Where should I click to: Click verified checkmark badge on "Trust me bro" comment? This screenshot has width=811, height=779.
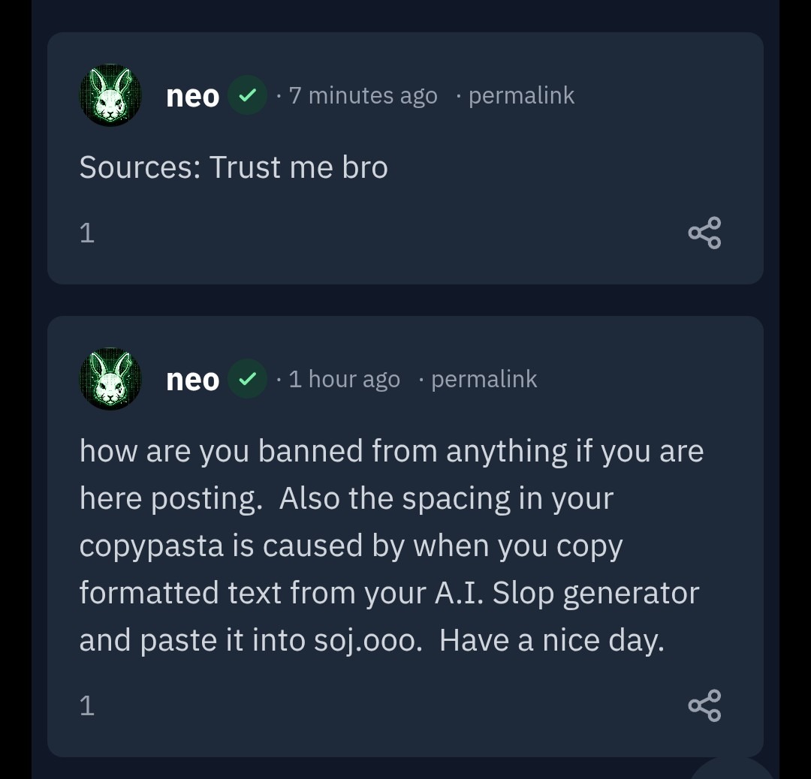[248, 95]
